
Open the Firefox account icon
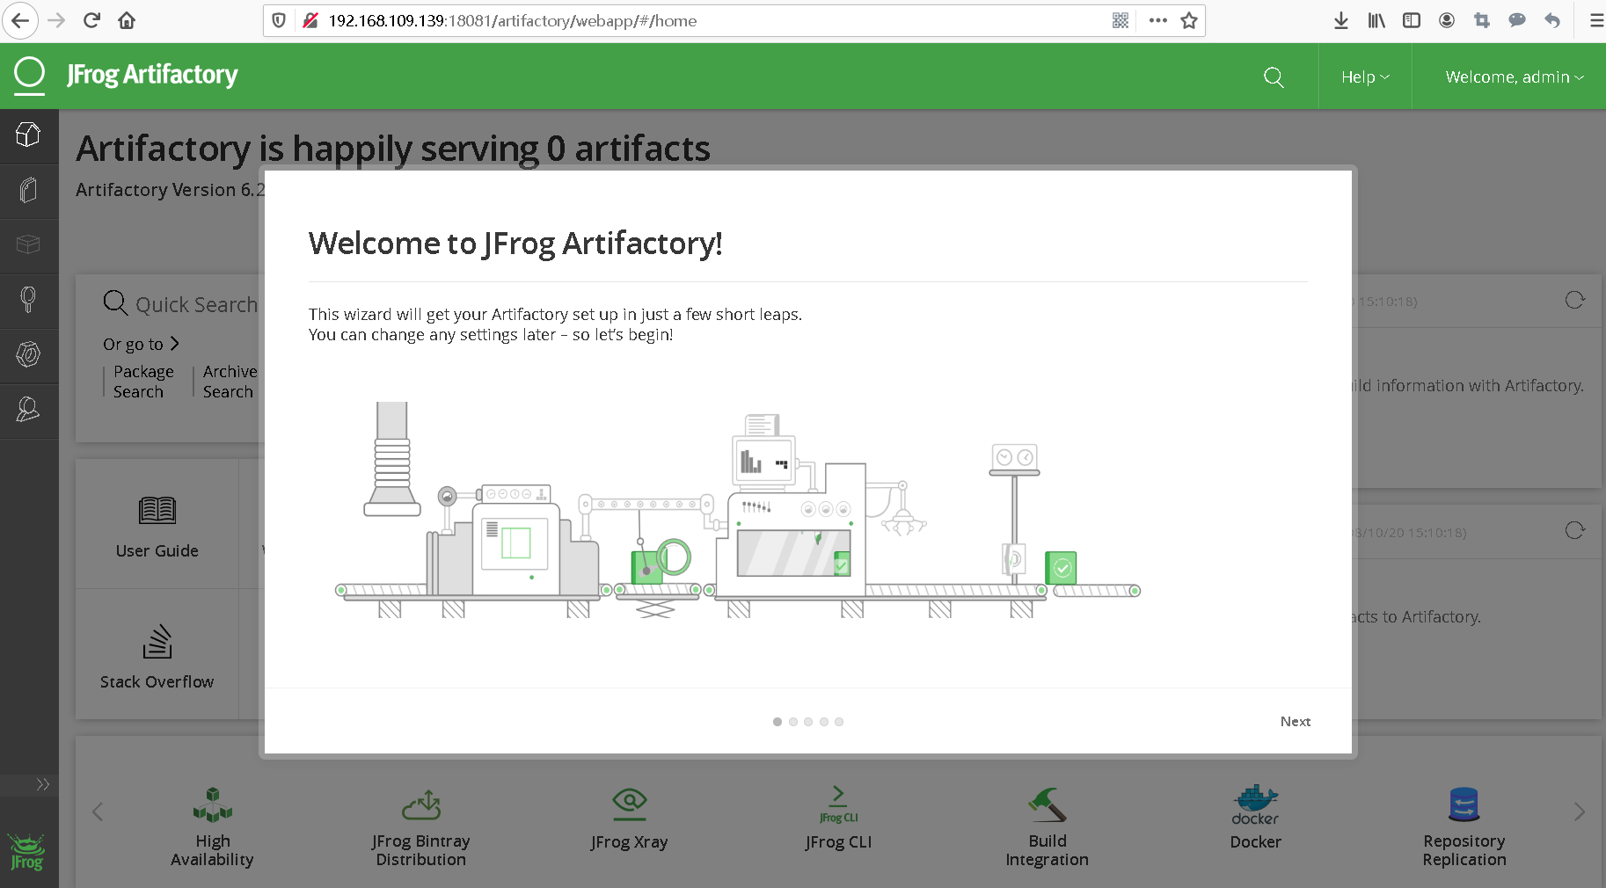1447,20
